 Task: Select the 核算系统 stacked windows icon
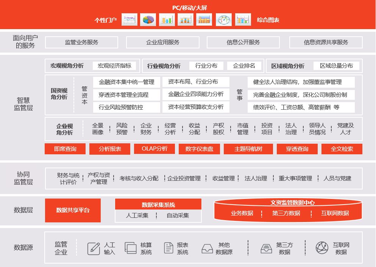point(131,248)
